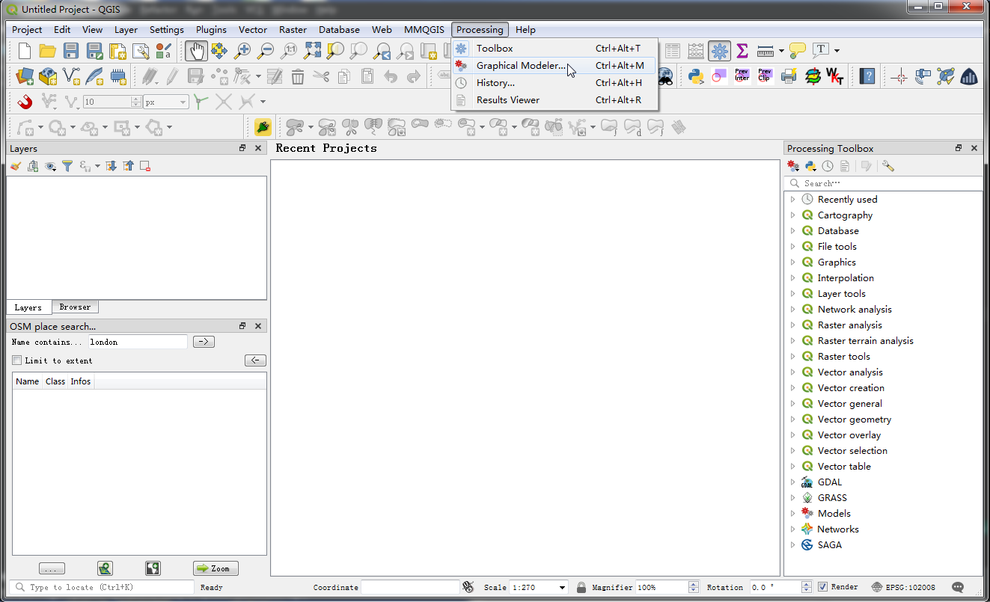Click the blue feather SpatiaLite layer icon
The height and width of the screenshot is (602, 990).
pyautogui.click(x=94, y=76)
